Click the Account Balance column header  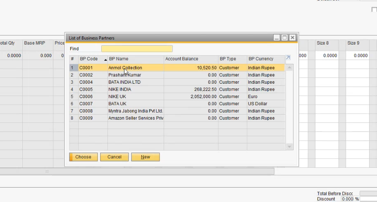click(x=191, y=59)
